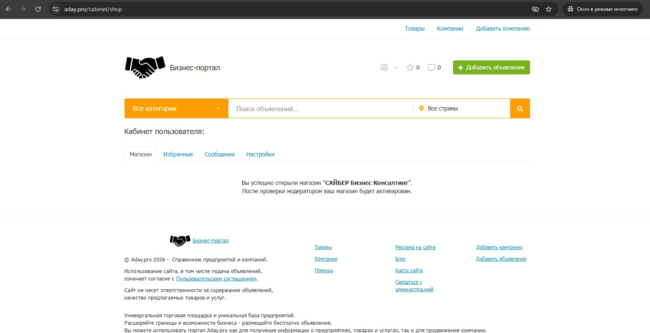Viewport: 650px width, 333px height.
Task: Click the footer handshake logo
Action: pyautogui.click(x=180, y=240)
